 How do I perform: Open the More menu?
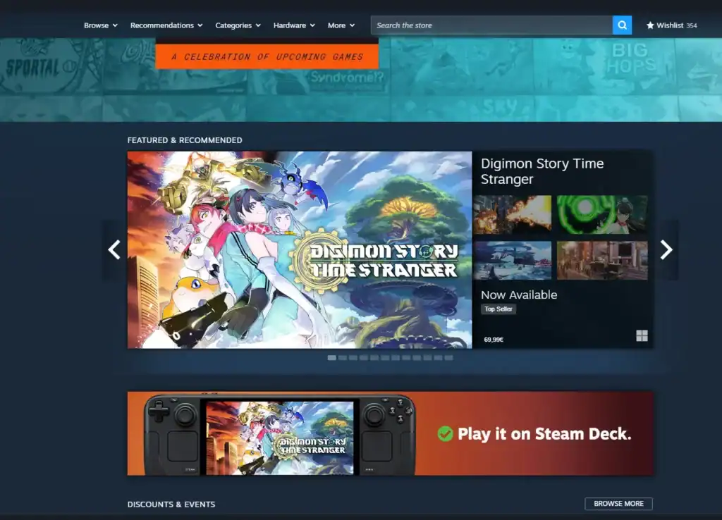point(341,25)
